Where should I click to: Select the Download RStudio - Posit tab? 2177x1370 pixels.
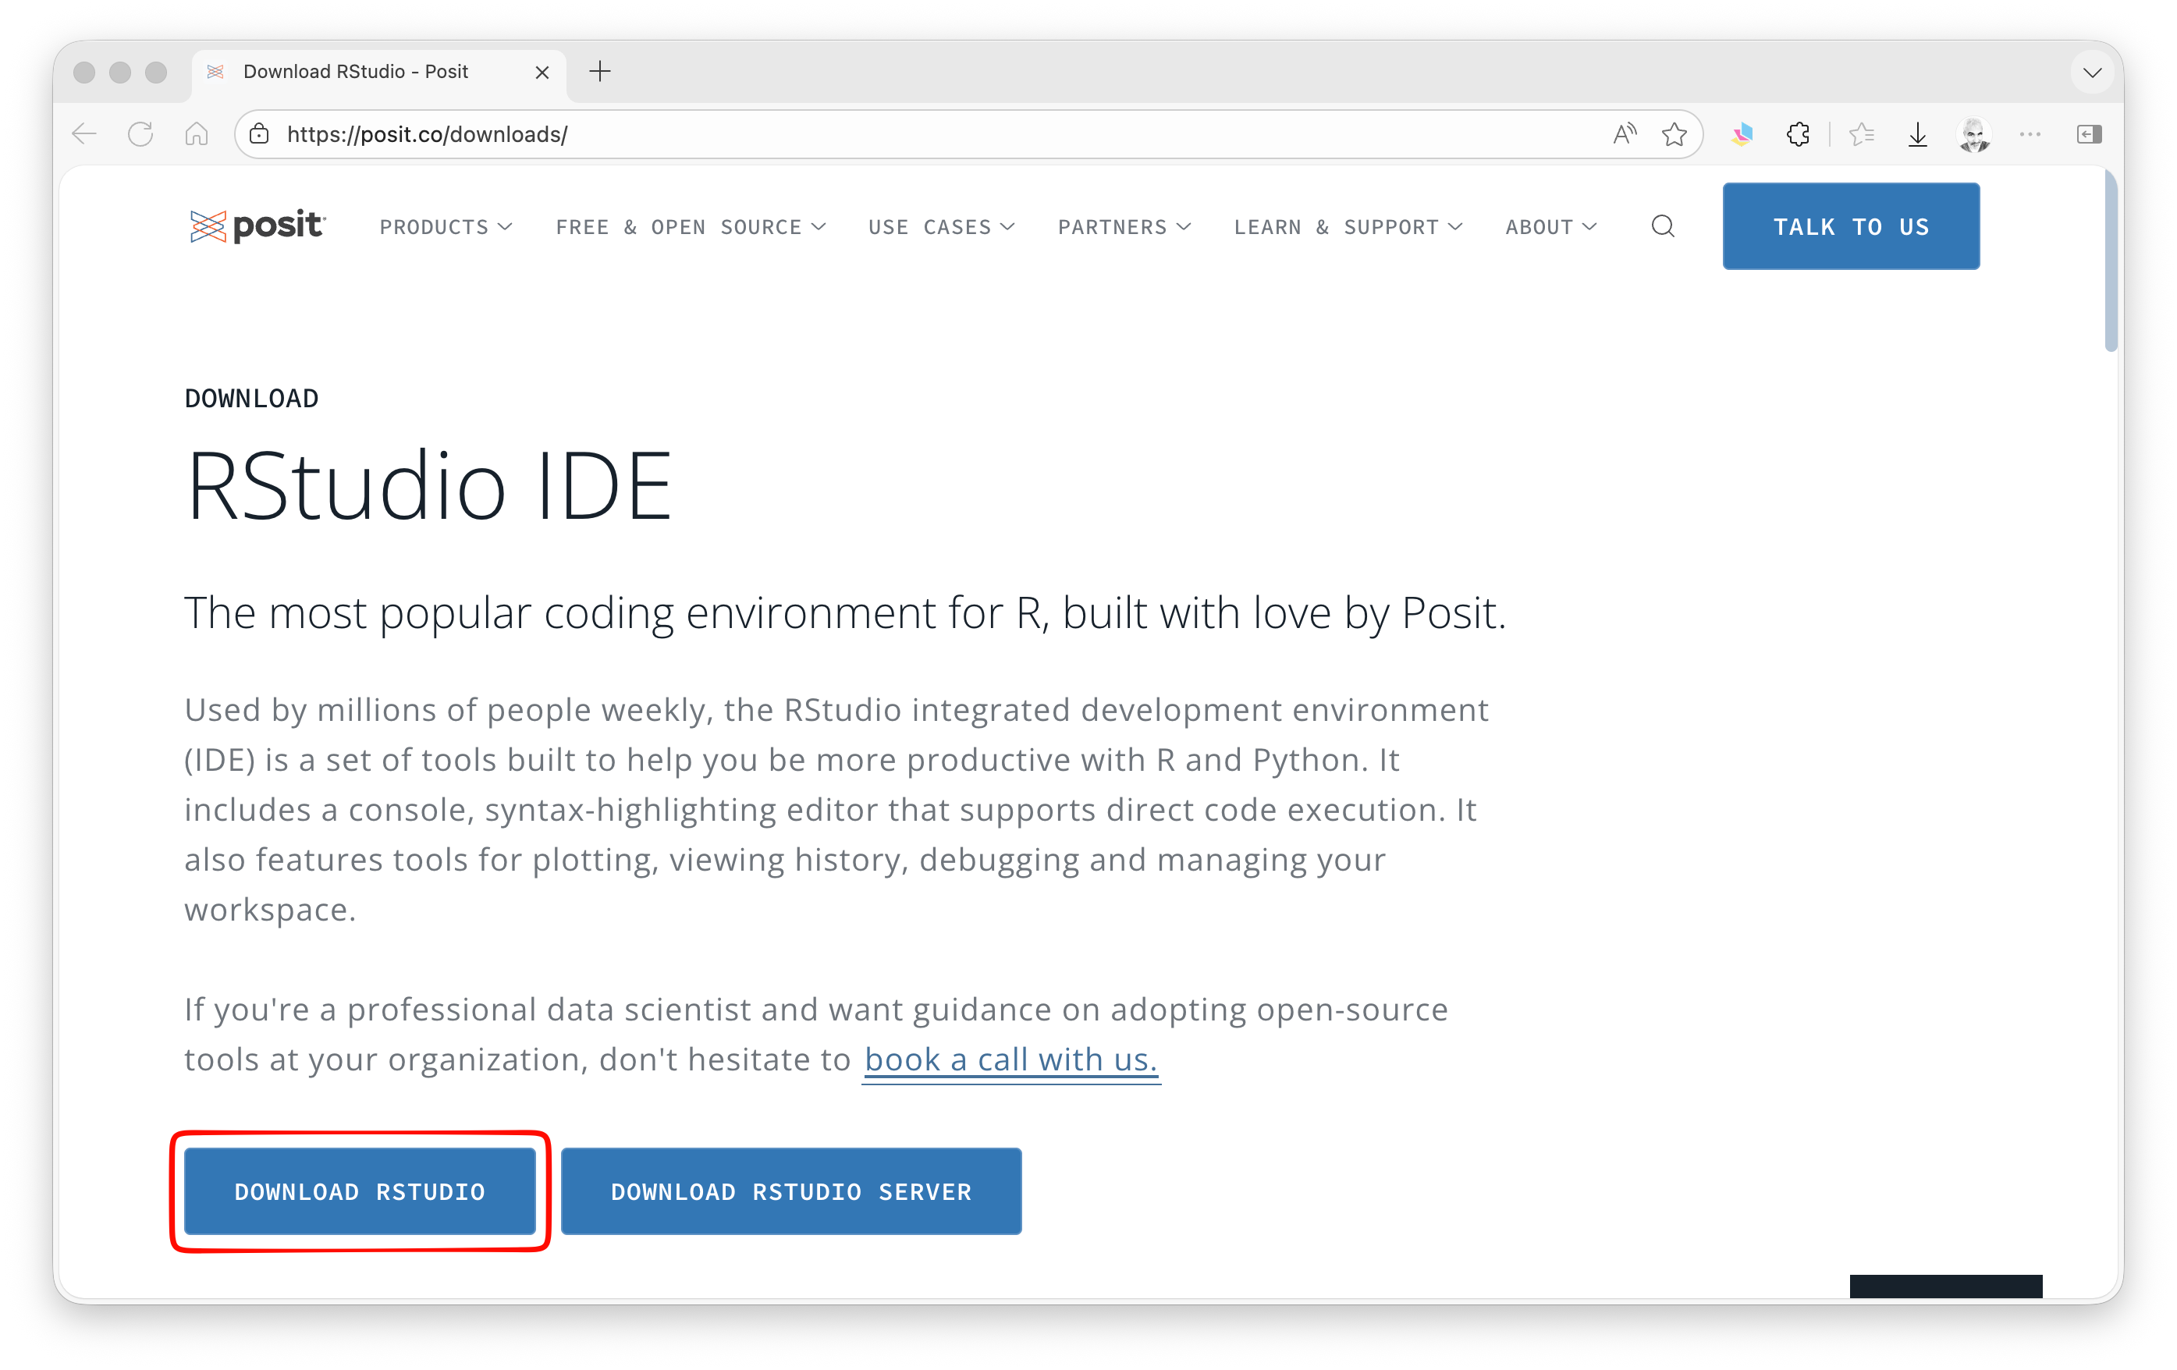point(355,72)
